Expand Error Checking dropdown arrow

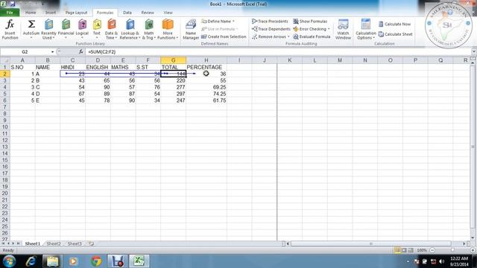coord(329,29)
